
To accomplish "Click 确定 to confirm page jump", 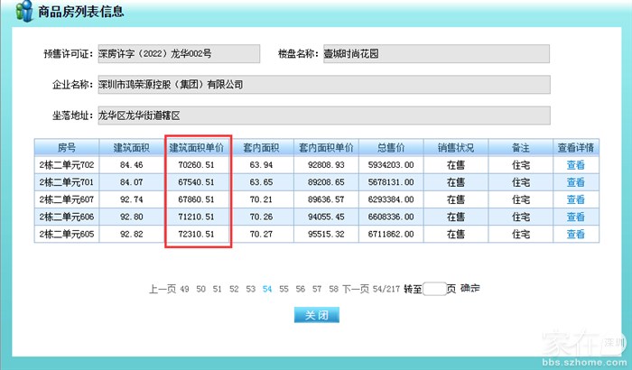I will (x=469, y=290).
